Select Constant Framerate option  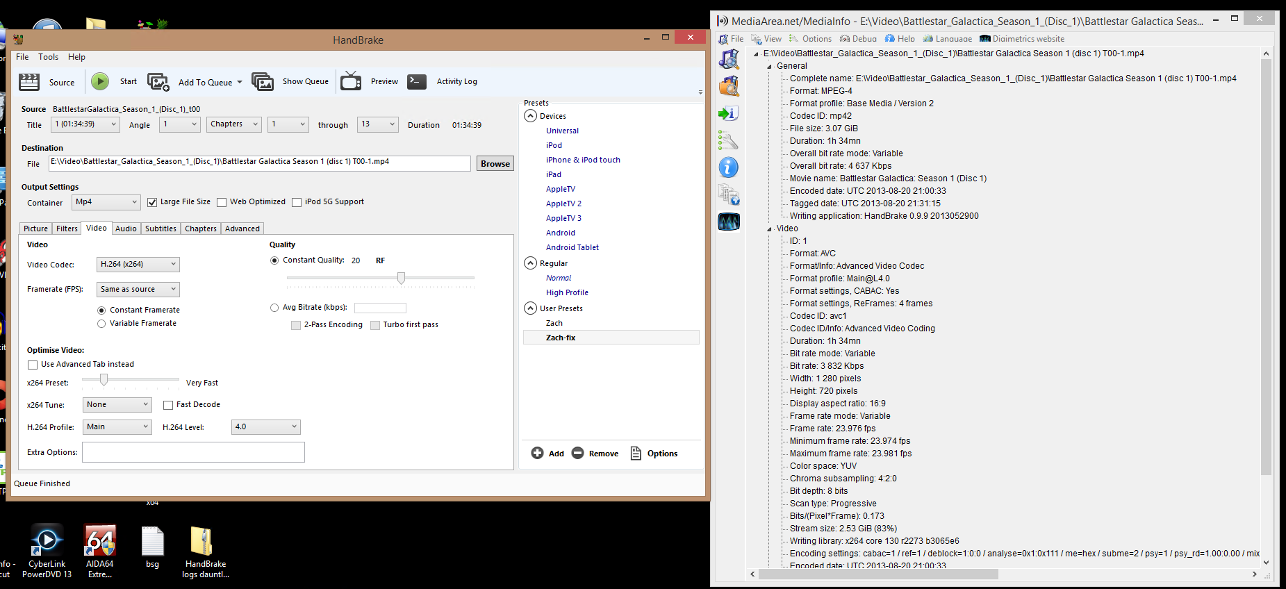point(101,310)
